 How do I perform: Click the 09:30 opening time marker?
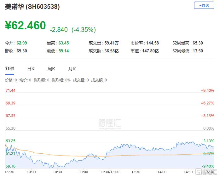(x=10, y=172)
